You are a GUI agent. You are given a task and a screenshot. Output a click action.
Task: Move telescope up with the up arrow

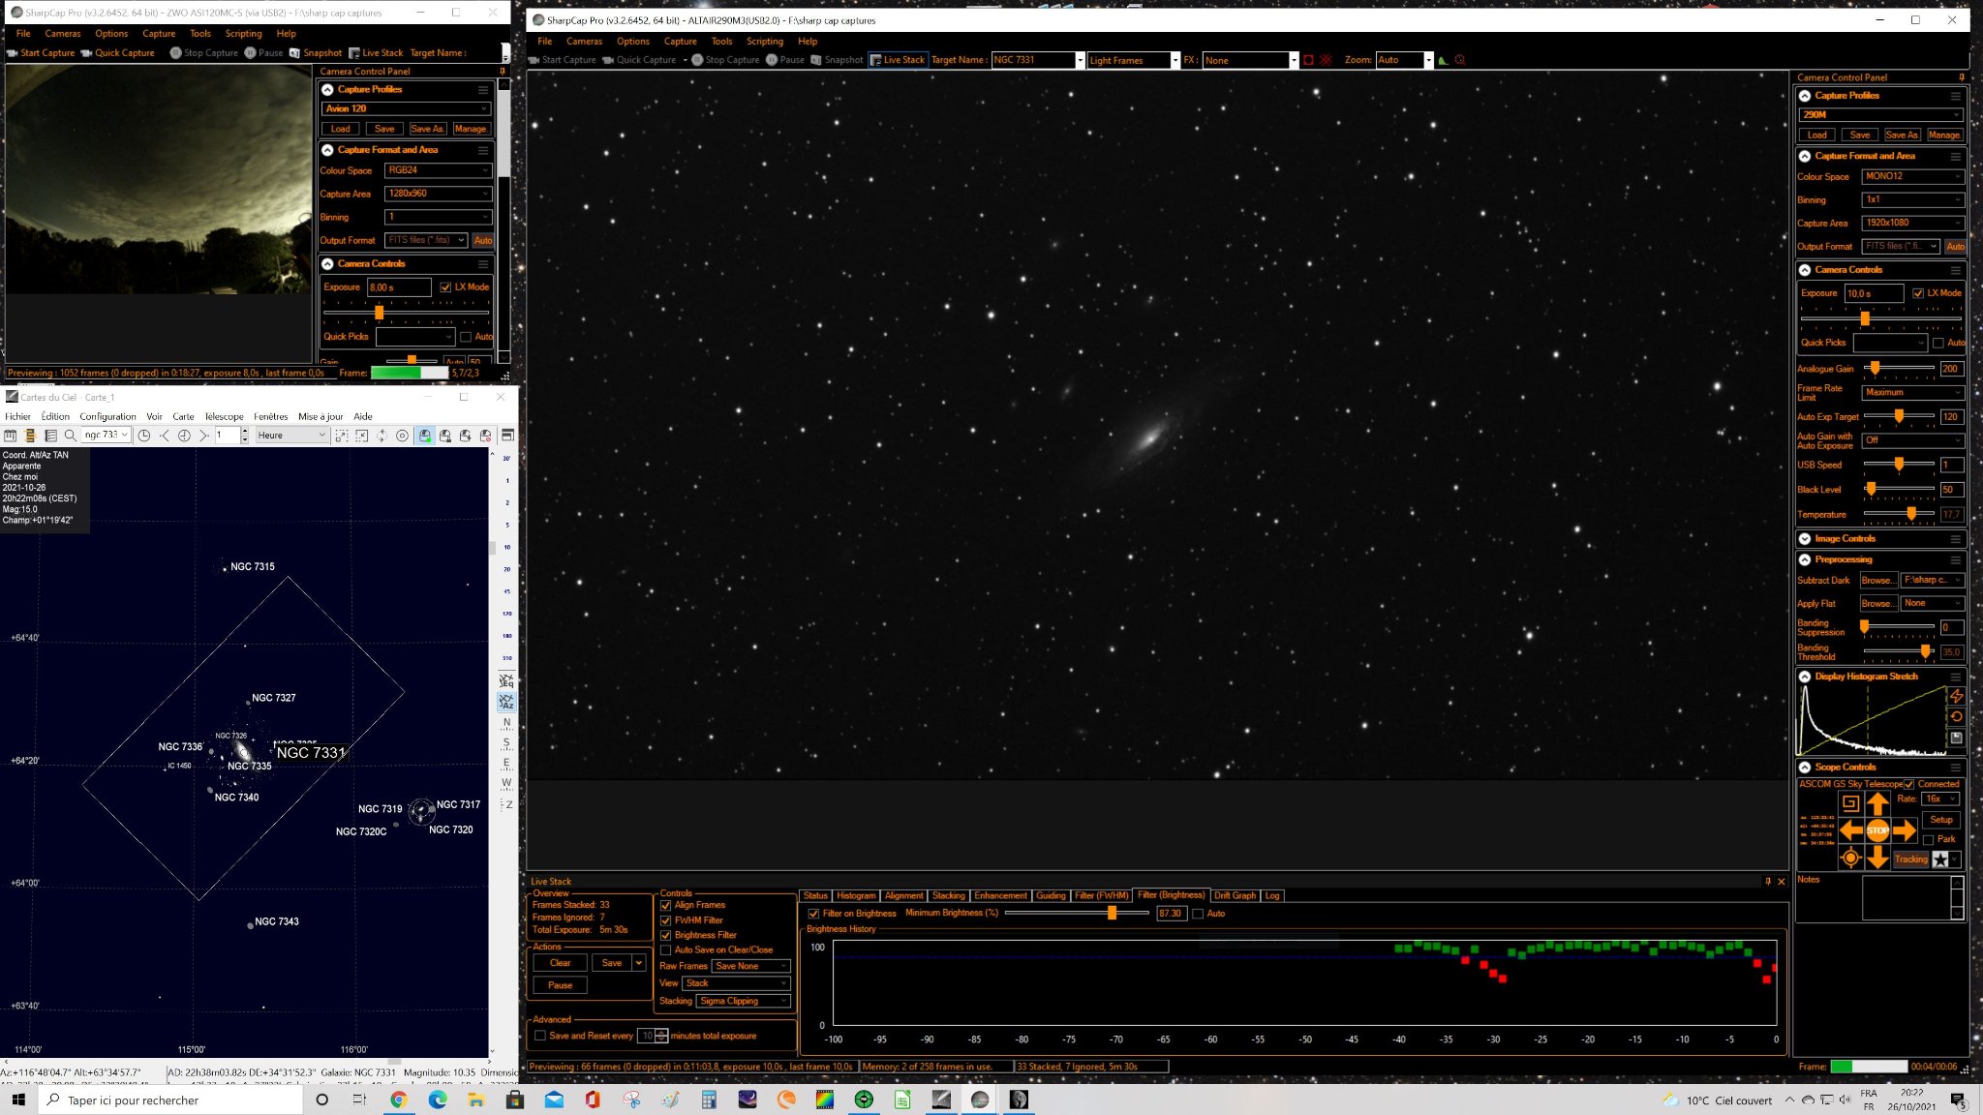tap(1877, 803)
